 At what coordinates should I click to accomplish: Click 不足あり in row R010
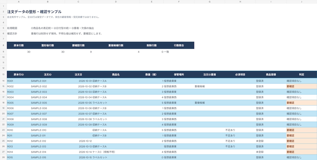(x=230, y=130)
